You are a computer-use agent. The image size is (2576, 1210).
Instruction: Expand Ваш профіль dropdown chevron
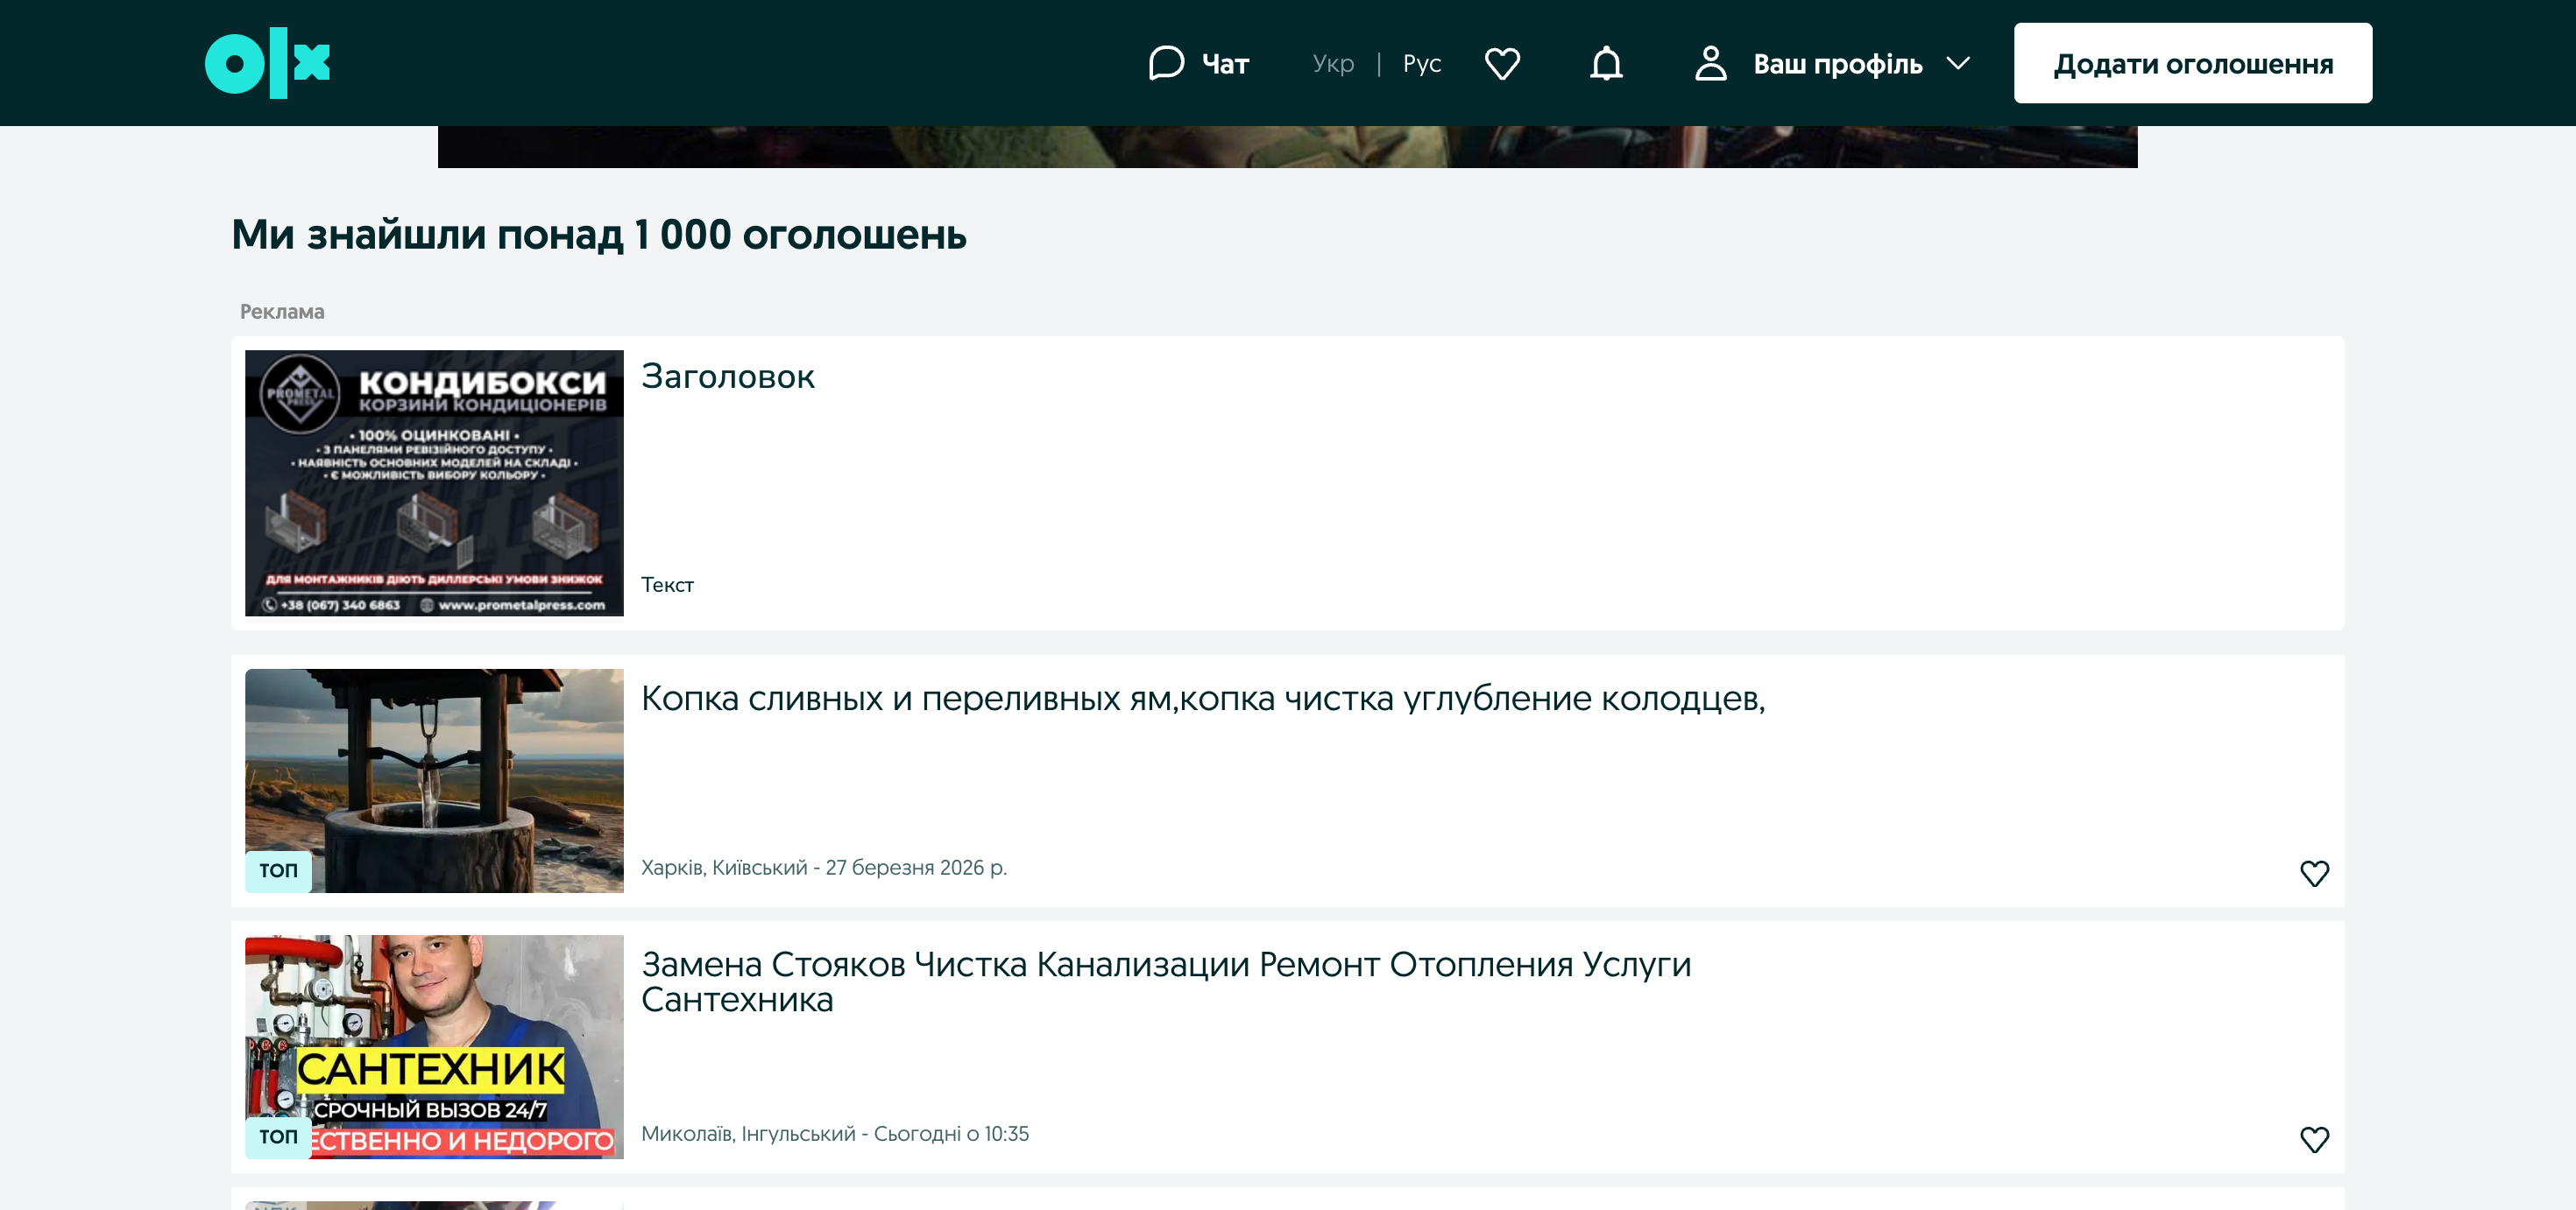pyautogui.click(x=1958, y=63)
